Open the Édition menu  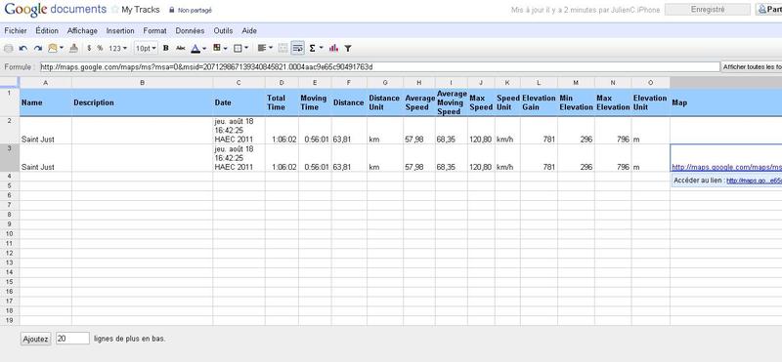47,31
